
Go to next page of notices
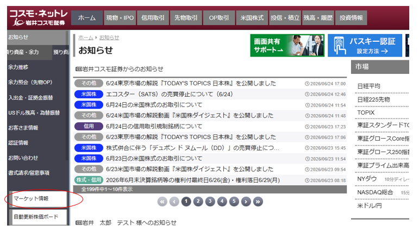click(x=246, y=202)
